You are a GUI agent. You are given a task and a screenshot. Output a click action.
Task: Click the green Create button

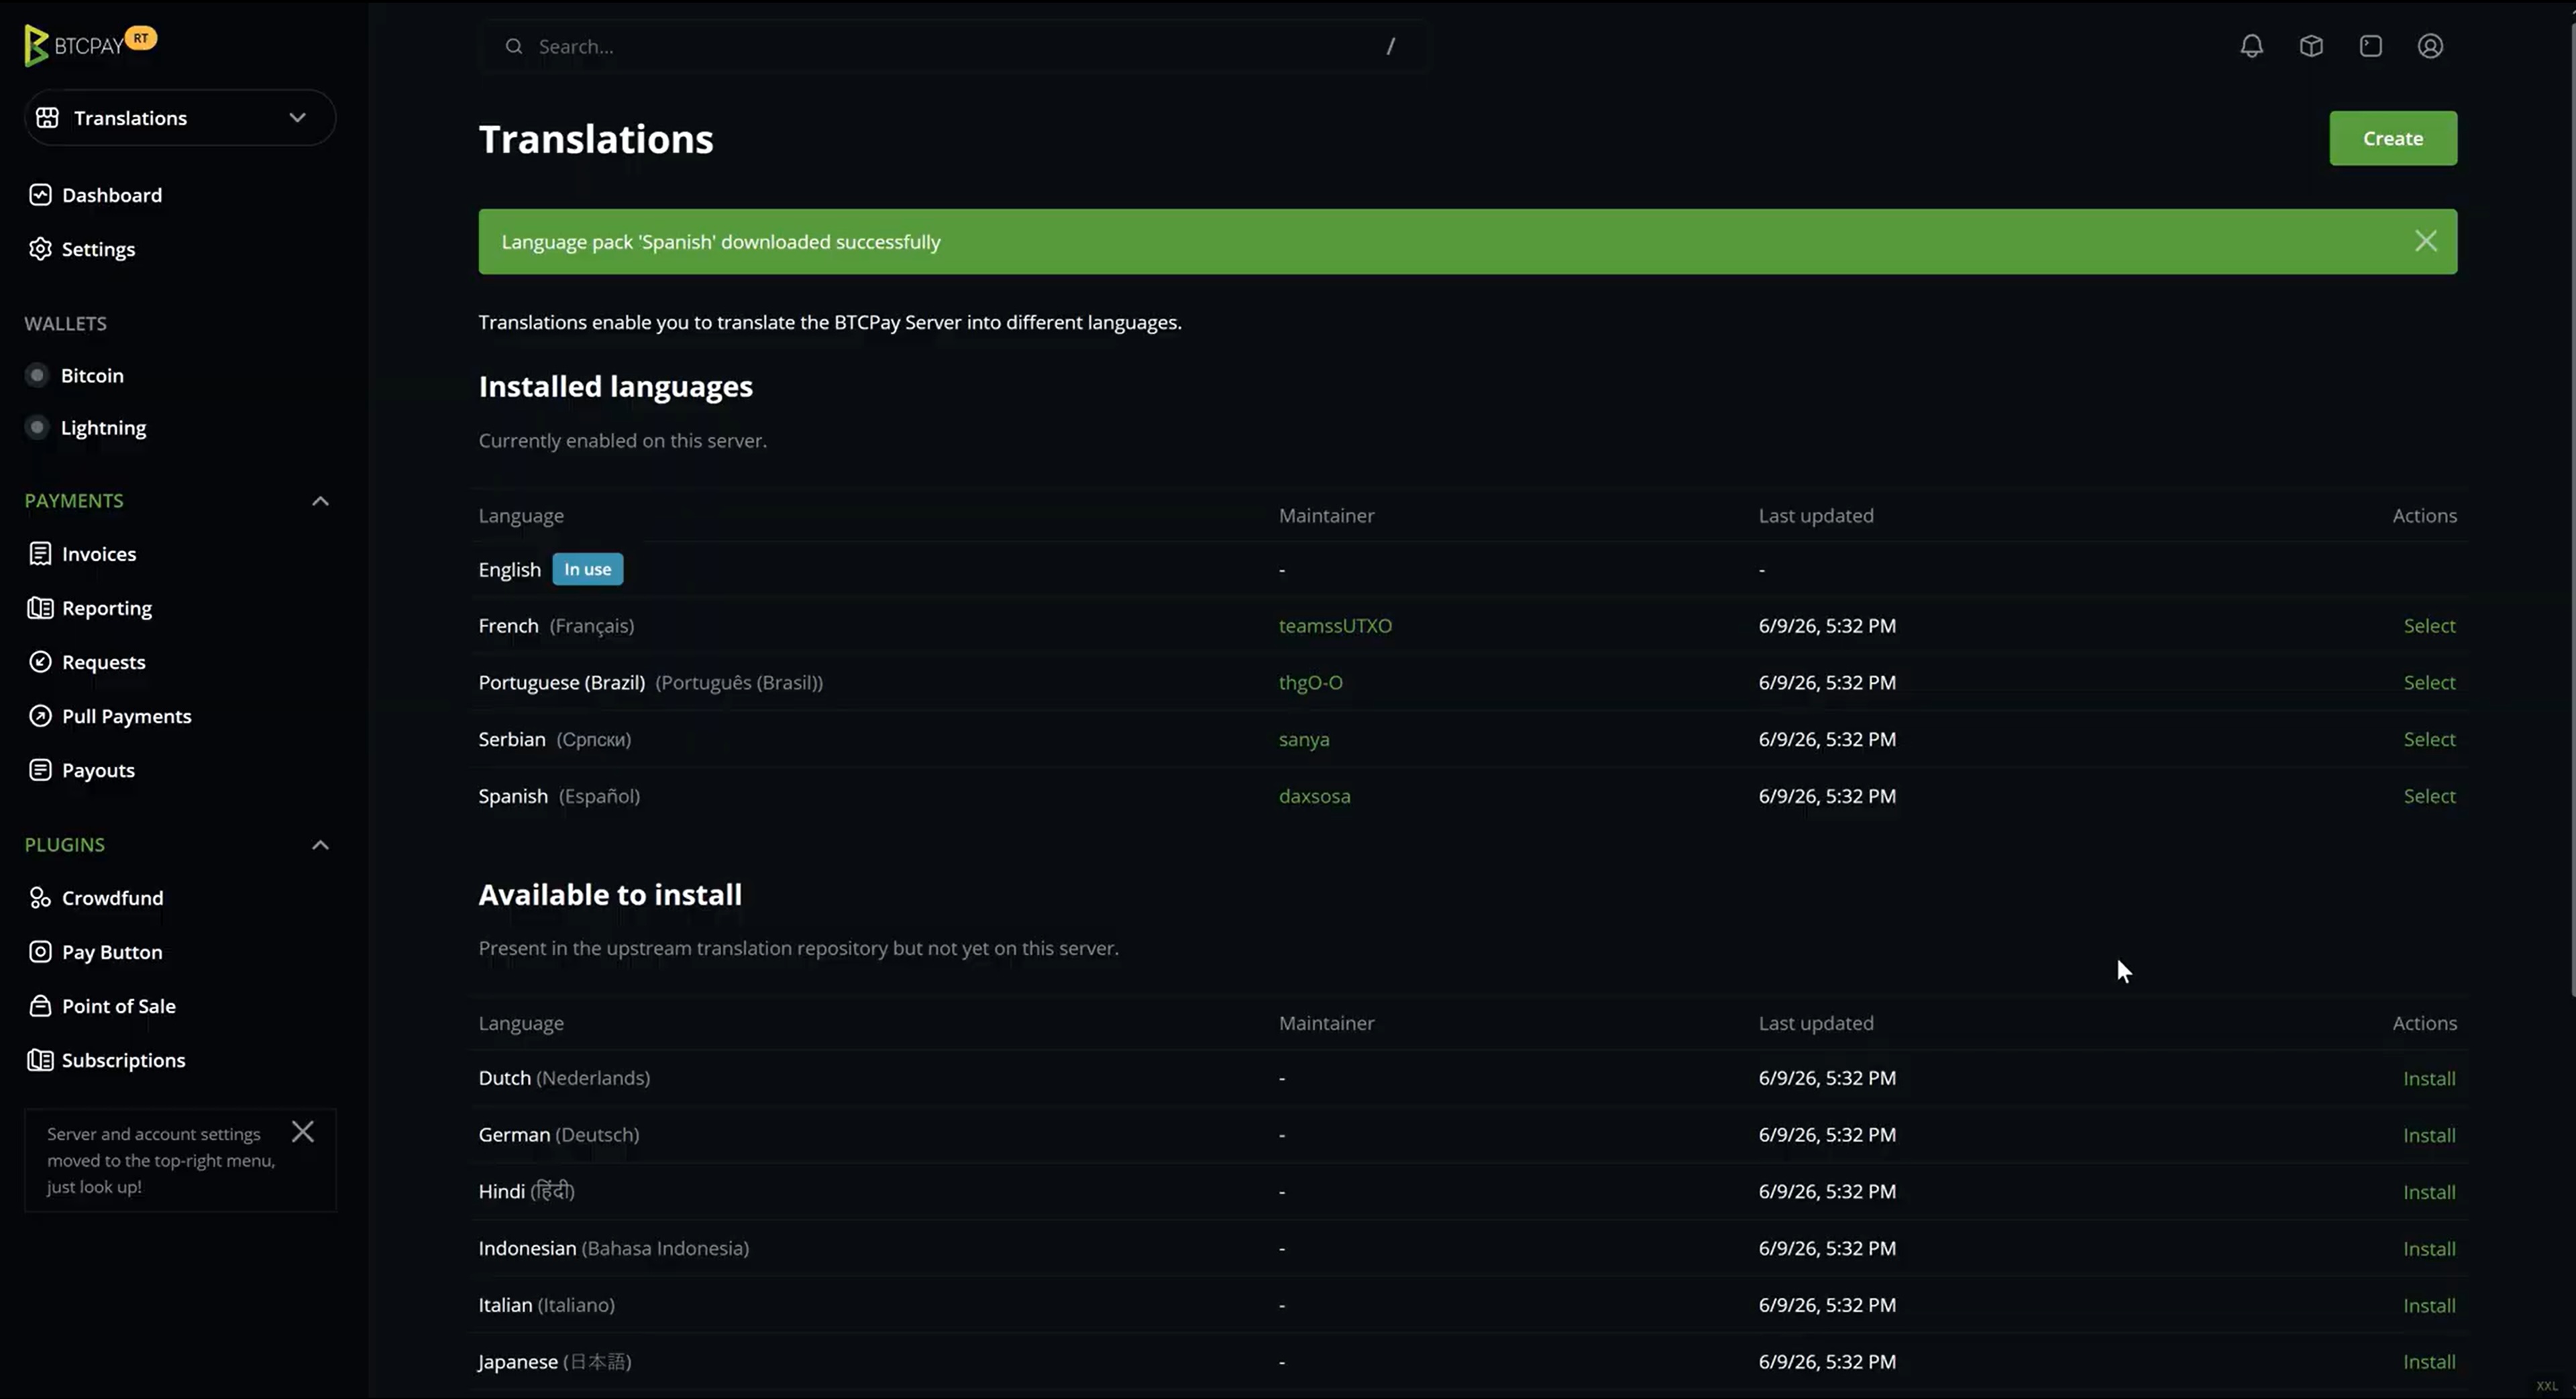2392,138
